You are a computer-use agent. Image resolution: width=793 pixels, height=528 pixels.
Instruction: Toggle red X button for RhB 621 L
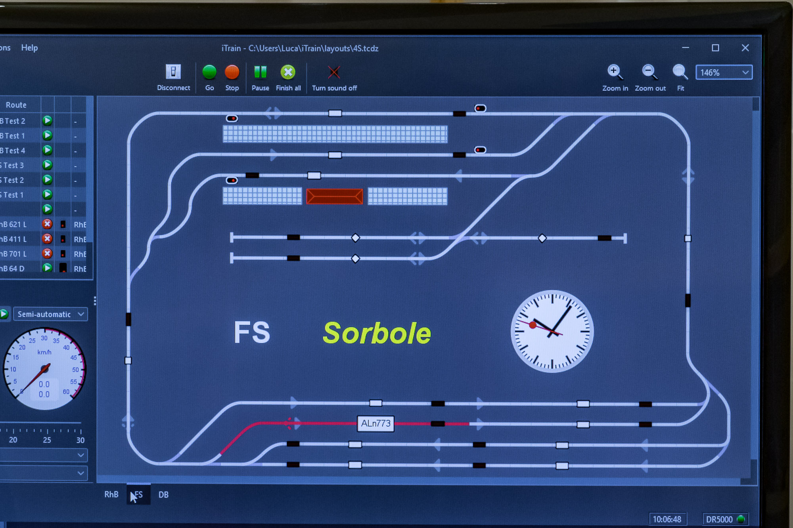[x=47, y=224]
